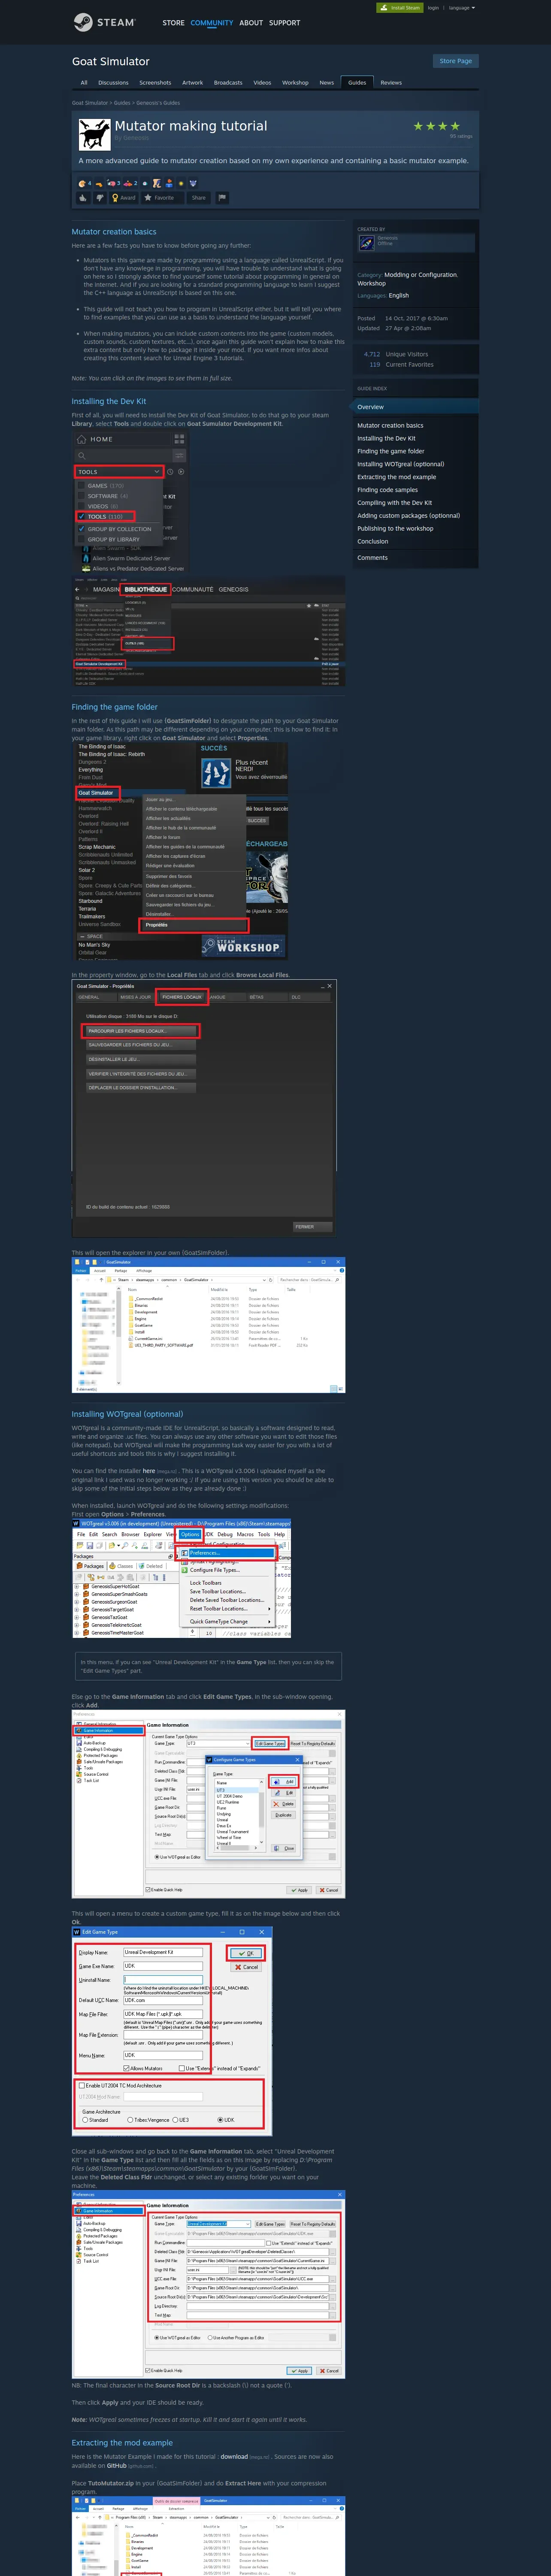Give an Award to this guide

[124, 198]
